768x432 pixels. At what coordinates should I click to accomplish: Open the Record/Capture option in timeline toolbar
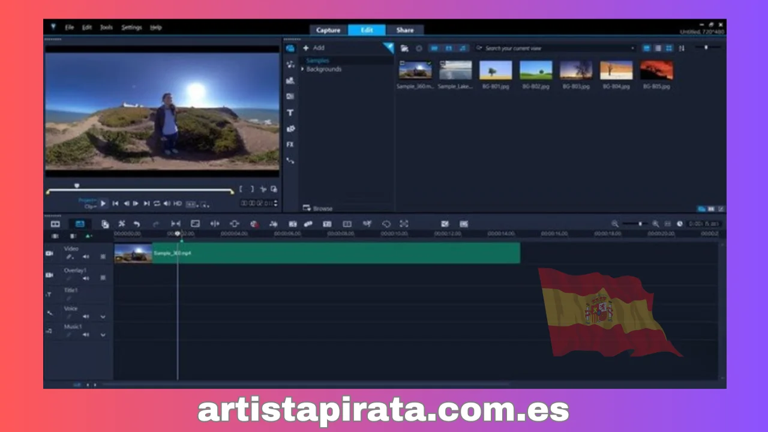254,224
